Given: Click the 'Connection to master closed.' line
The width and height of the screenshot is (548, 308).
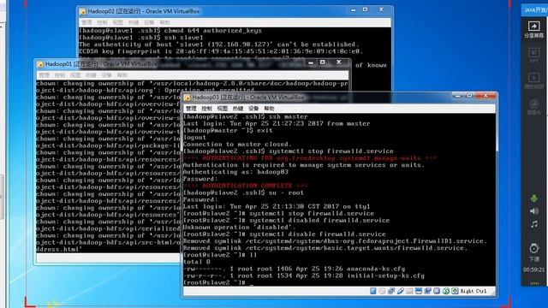Looking at the screenshot, I should click(x=237, y=145).
